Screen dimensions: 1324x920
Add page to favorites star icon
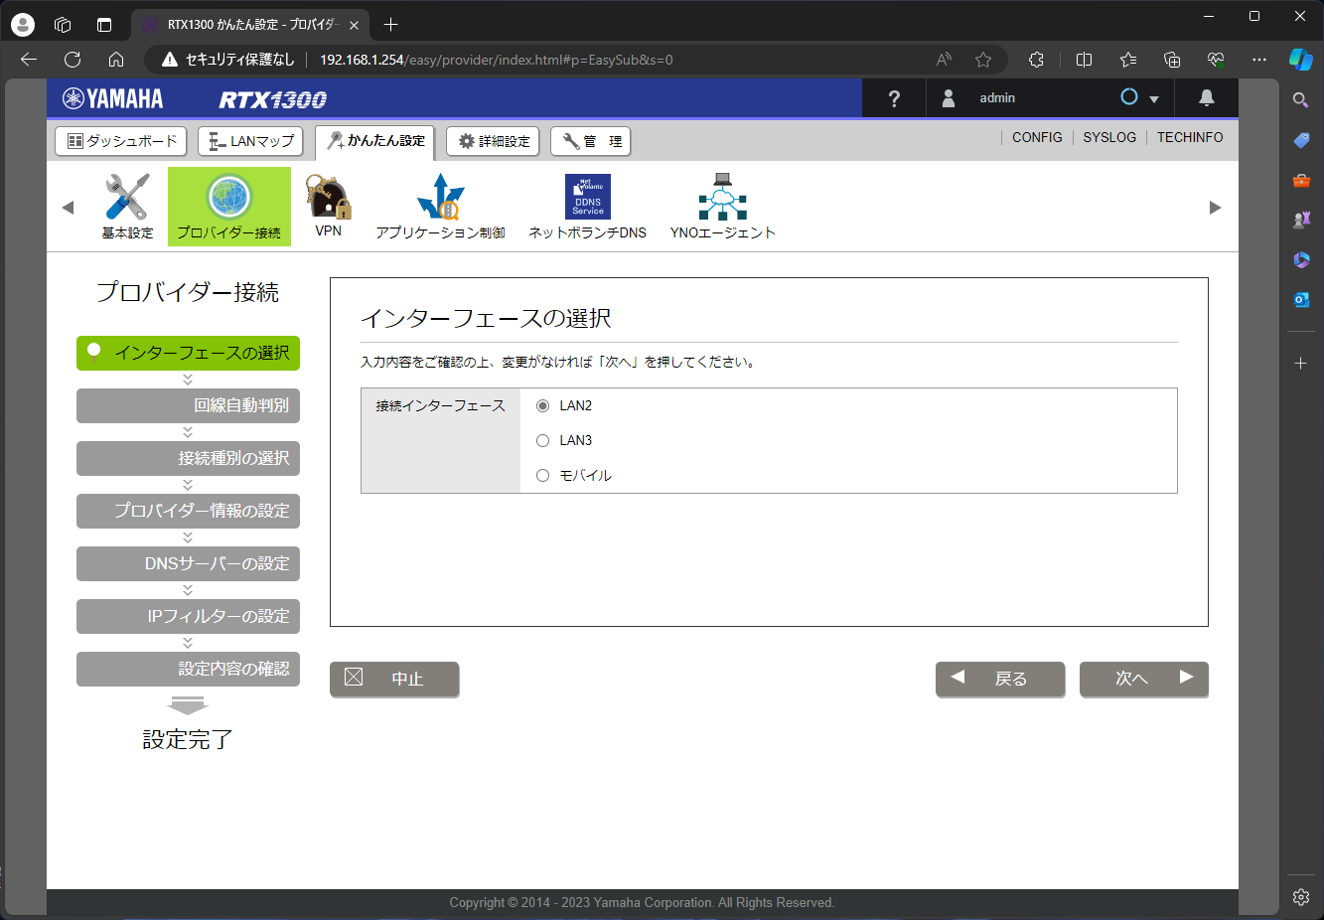click(x=983, y=60)
